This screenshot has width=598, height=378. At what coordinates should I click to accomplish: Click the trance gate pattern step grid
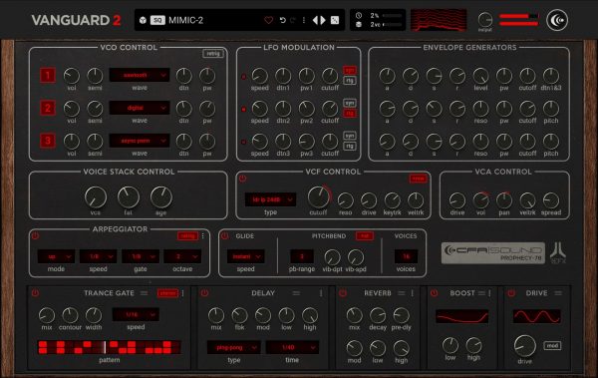point(109,347)
